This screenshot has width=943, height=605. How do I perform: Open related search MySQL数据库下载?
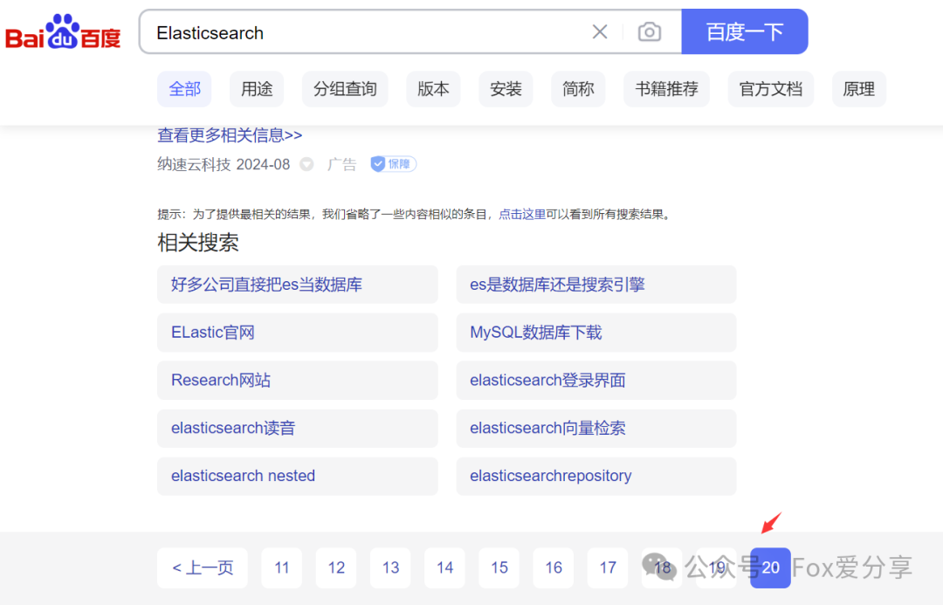pyautogui.click(x=596, y=333)
